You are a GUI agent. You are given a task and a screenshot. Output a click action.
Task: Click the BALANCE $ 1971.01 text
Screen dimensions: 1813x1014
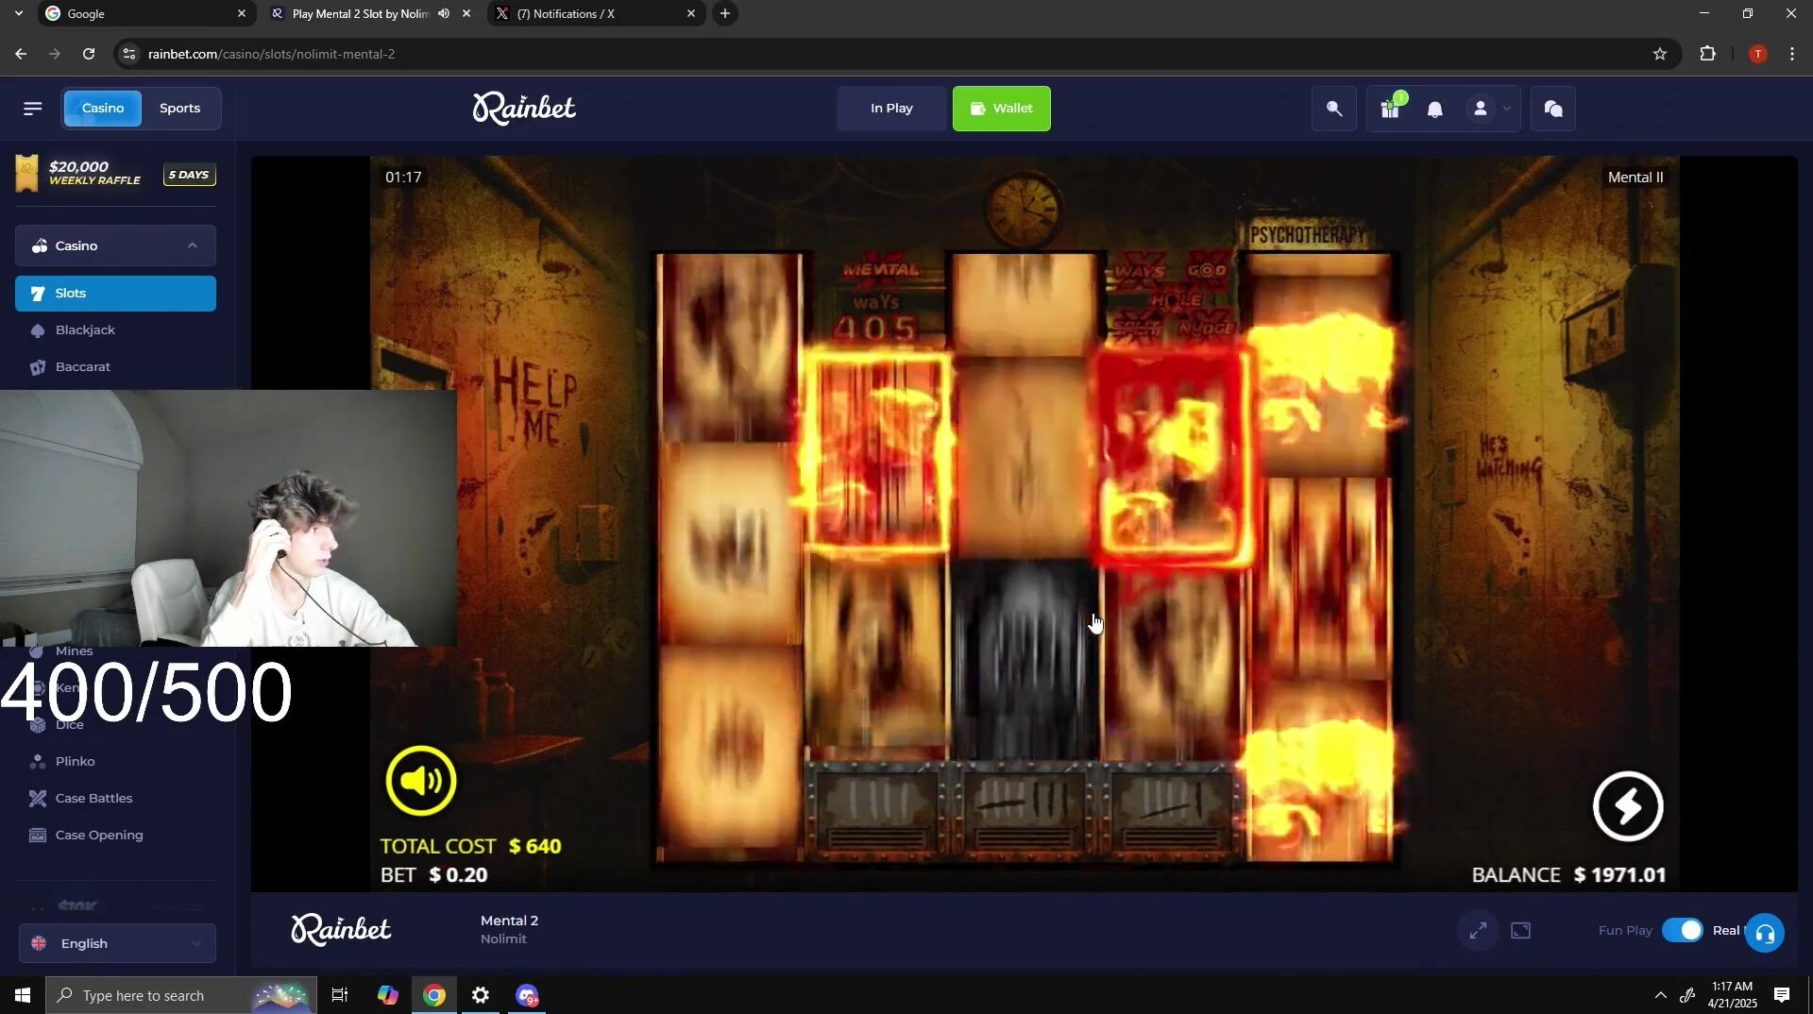(x=1568, y=875)
